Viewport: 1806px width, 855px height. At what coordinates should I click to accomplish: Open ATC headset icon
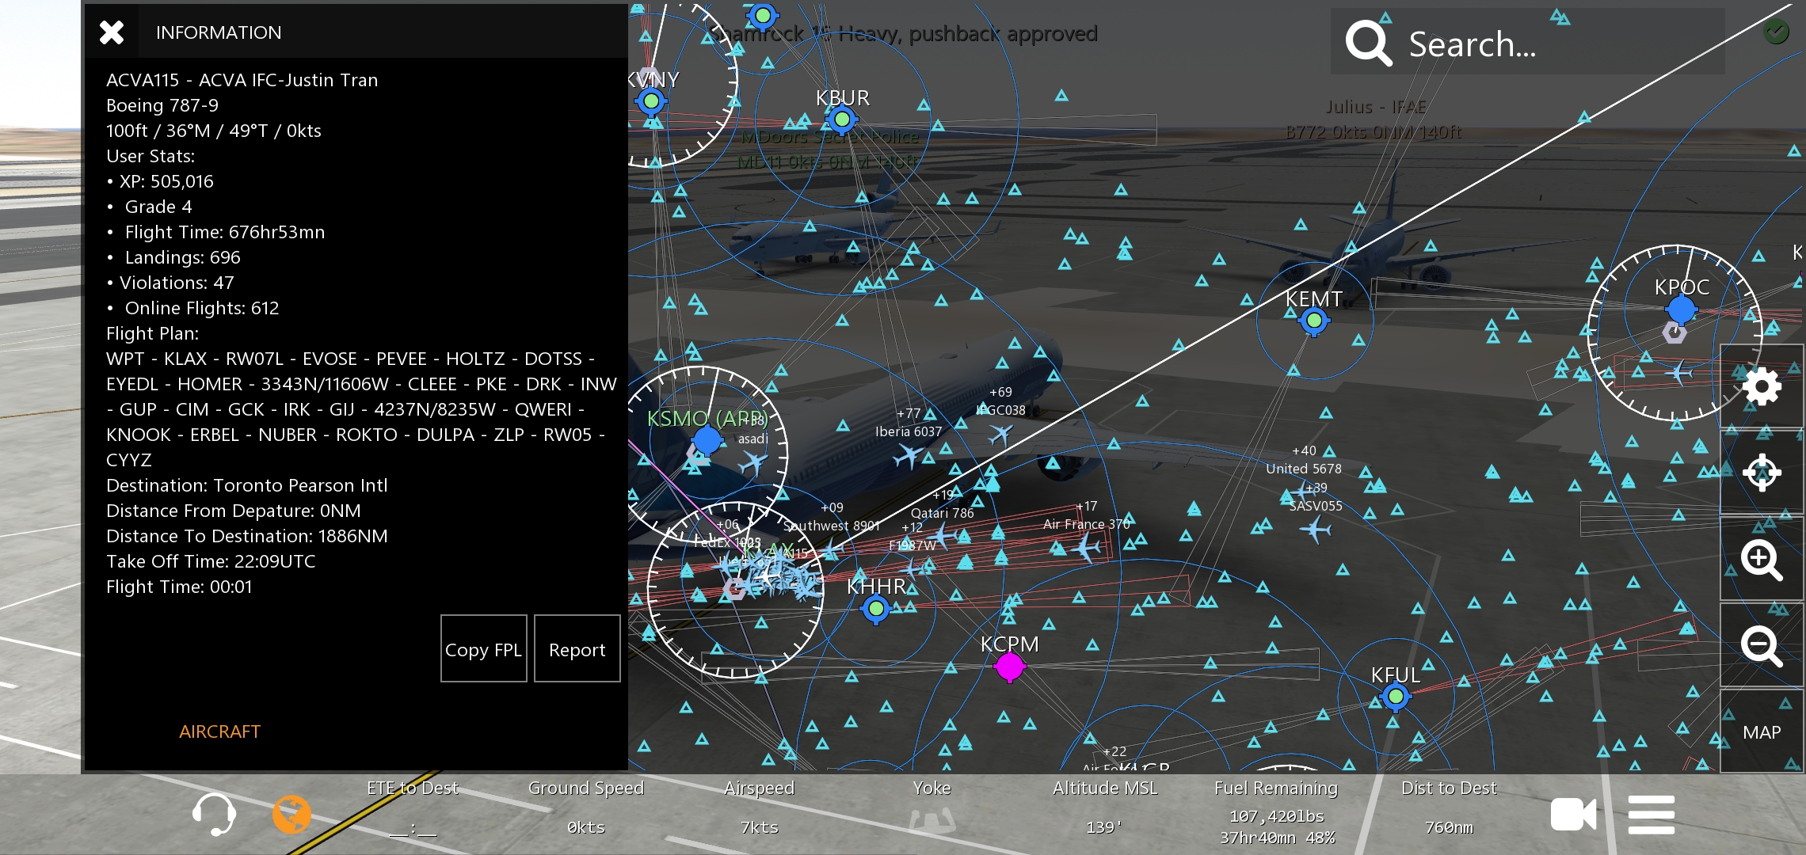coord(214,814)
